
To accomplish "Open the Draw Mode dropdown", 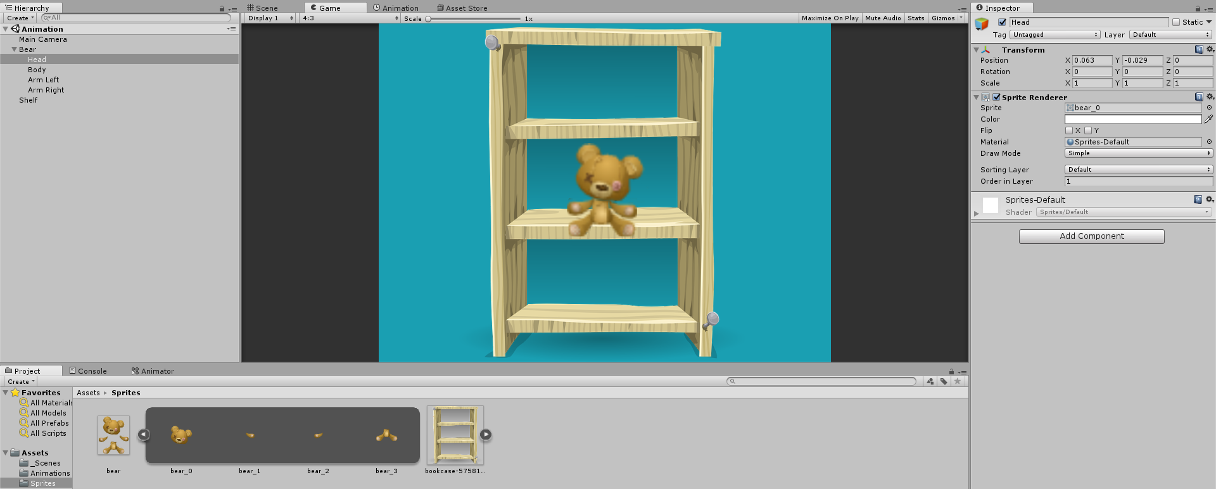I will click(x=1138, y=153).
